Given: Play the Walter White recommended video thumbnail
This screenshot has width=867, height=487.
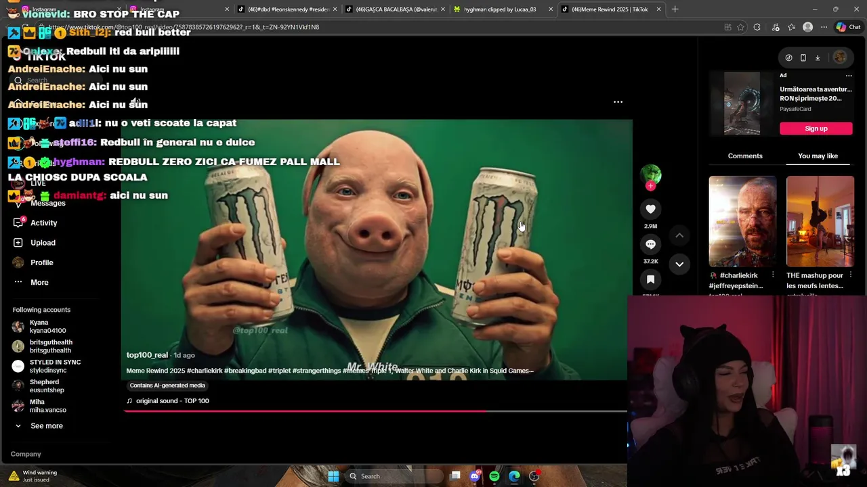Looking at the screenshot, I should (x=742, y=222).
